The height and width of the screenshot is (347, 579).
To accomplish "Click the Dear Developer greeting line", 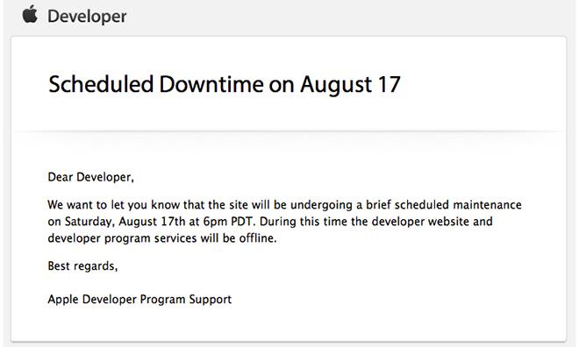I will click(91, 177).
